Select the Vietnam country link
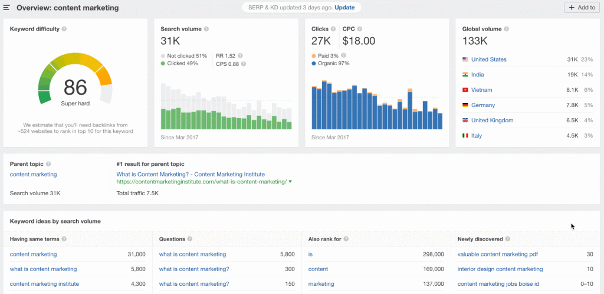Image resolution: width=604 pixels, height=294 pixels. (481, 90)
